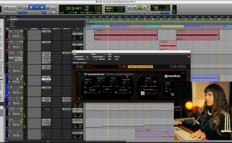Click the I/O column header

(x=78, y=29)
